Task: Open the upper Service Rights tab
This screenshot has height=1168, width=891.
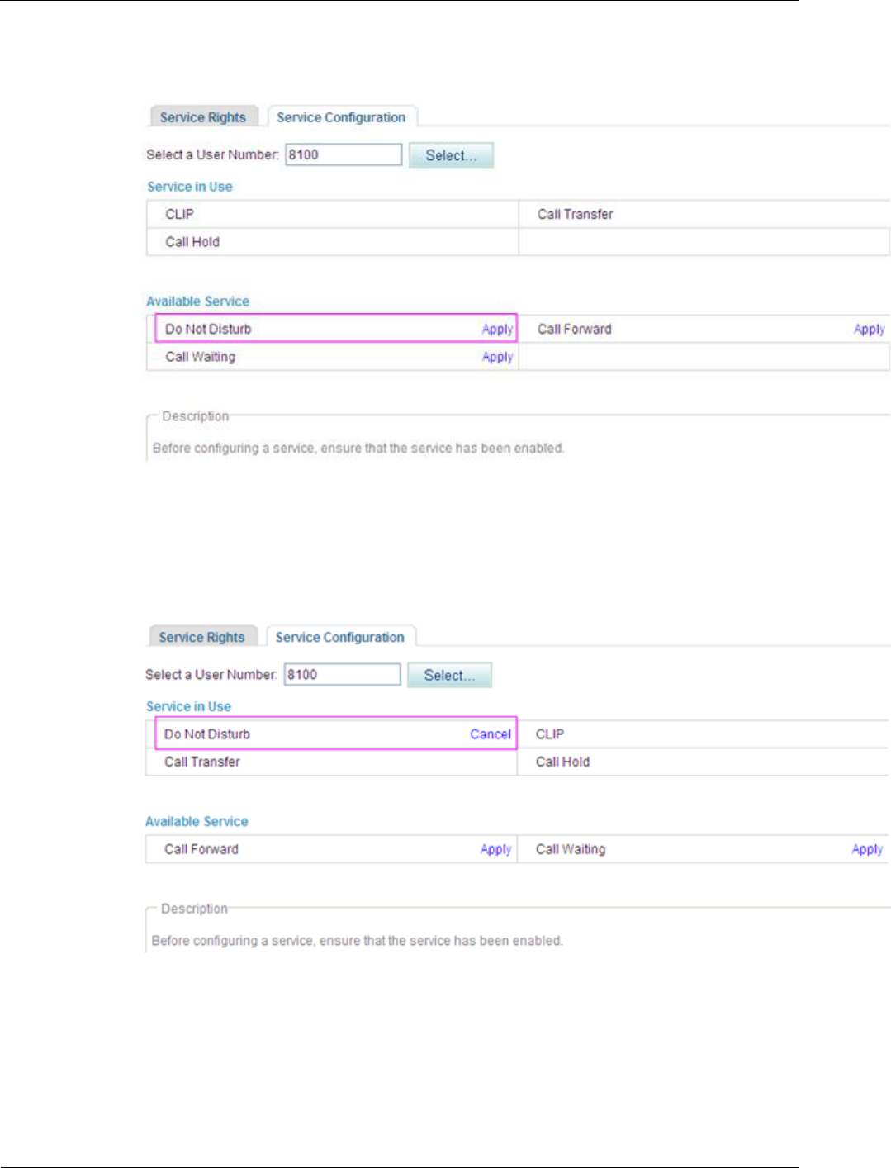Action: click(203, 117)
